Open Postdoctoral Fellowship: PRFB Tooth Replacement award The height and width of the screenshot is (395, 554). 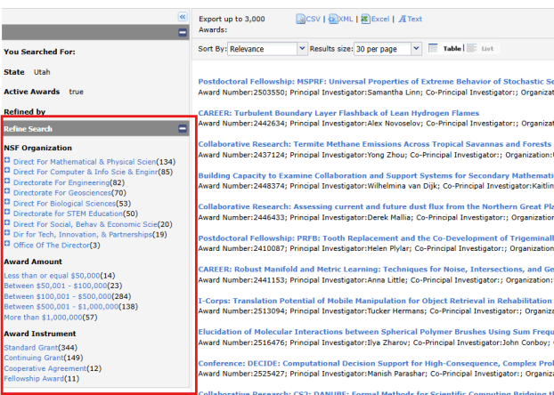tap(376, 238)
